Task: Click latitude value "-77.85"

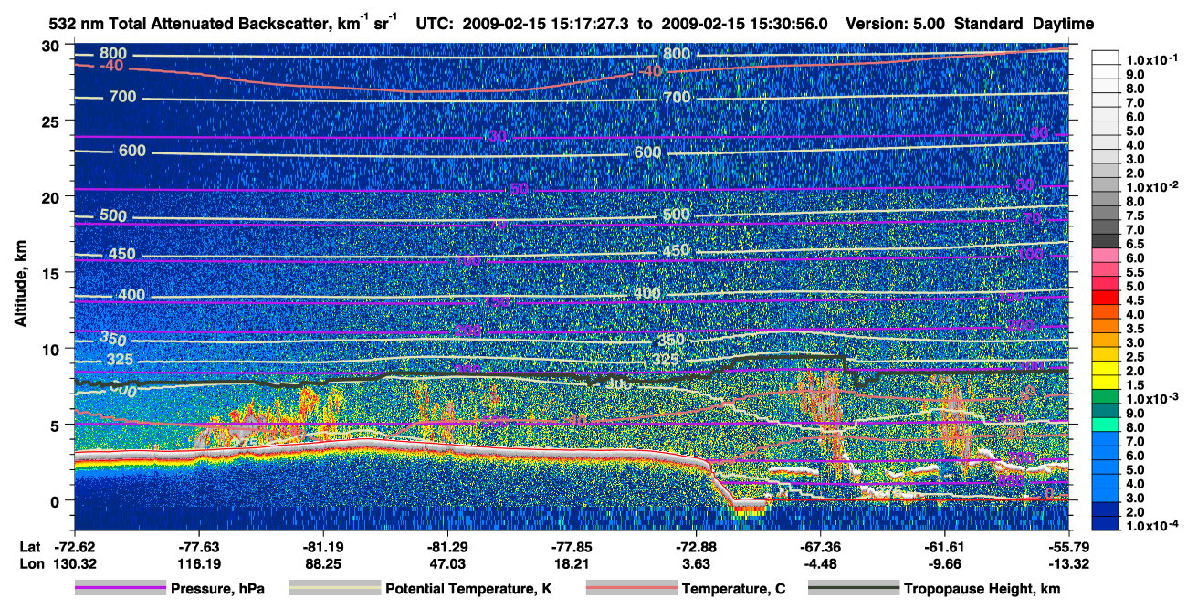Action: click(572, 547)
